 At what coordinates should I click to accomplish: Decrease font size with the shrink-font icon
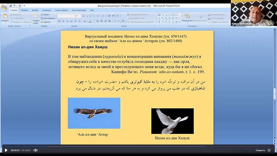pyautogui.click(x=87, y=16)
